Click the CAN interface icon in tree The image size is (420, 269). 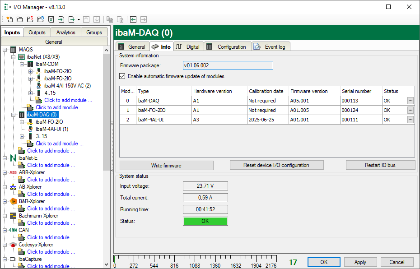tap(13, 230)
